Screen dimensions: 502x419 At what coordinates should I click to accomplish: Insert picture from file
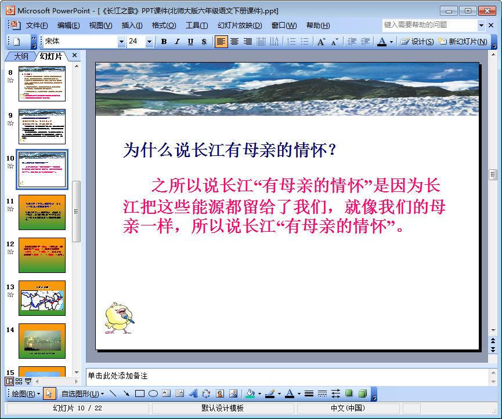tap(233, 394)
